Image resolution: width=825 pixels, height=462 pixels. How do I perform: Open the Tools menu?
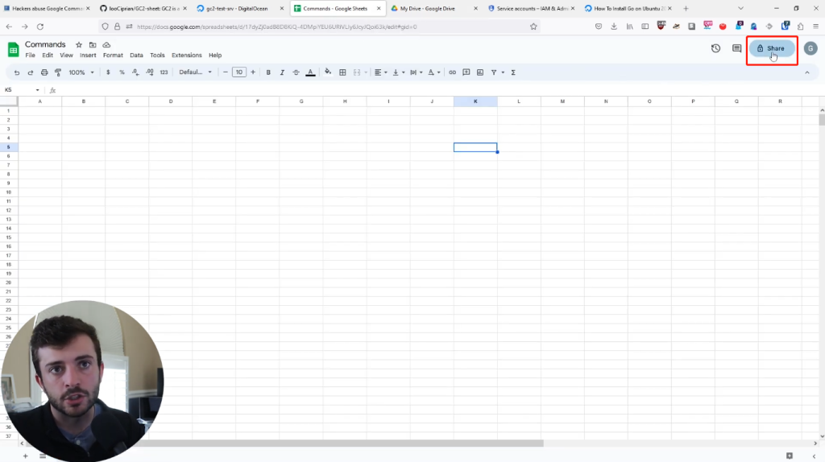click(x=157, y=56)
